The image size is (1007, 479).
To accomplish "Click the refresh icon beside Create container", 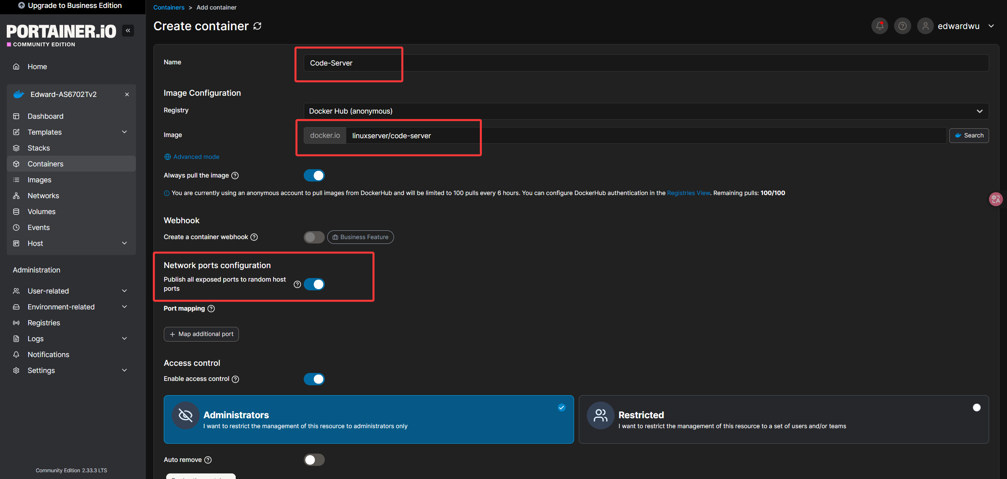I will click(x=258, y=26).
